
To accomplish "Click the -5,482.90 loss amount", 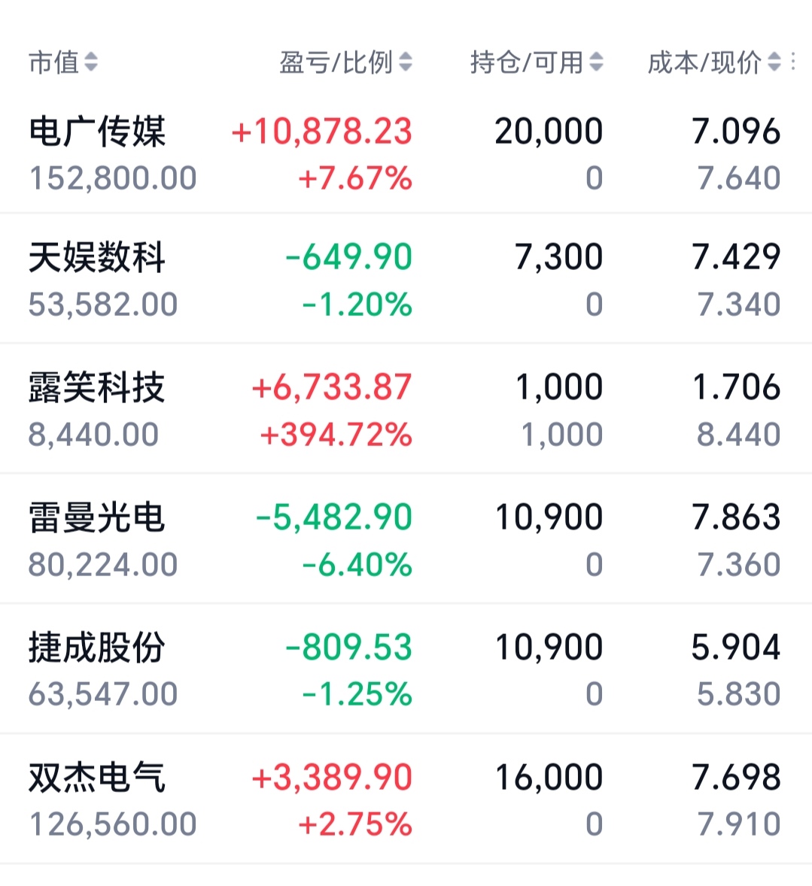I will 334,517.
